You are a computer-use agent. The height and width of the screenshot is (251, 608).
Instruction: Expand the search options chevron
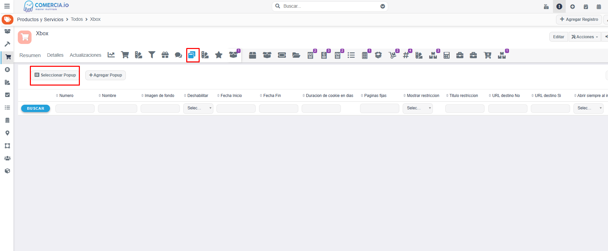(383, 6)
